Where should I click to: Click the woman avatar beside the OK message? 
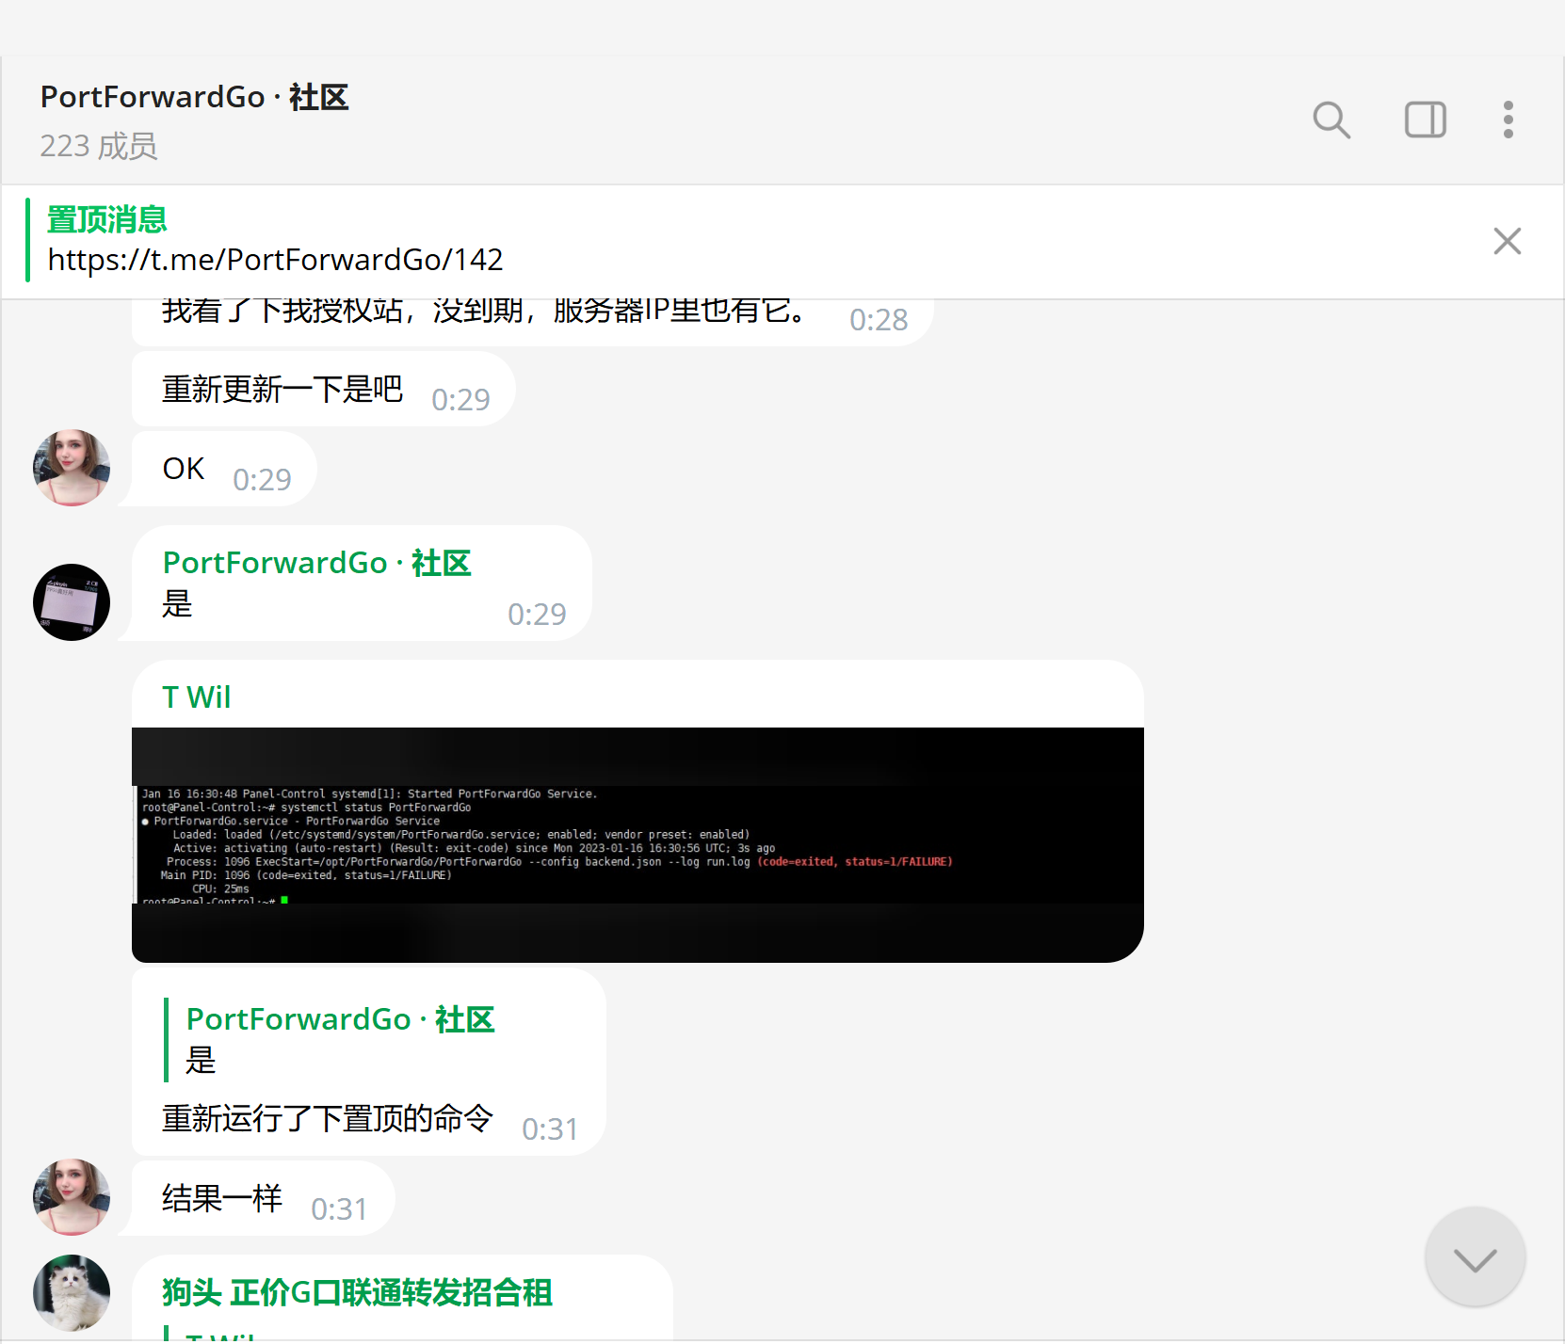tap(72, 468)
